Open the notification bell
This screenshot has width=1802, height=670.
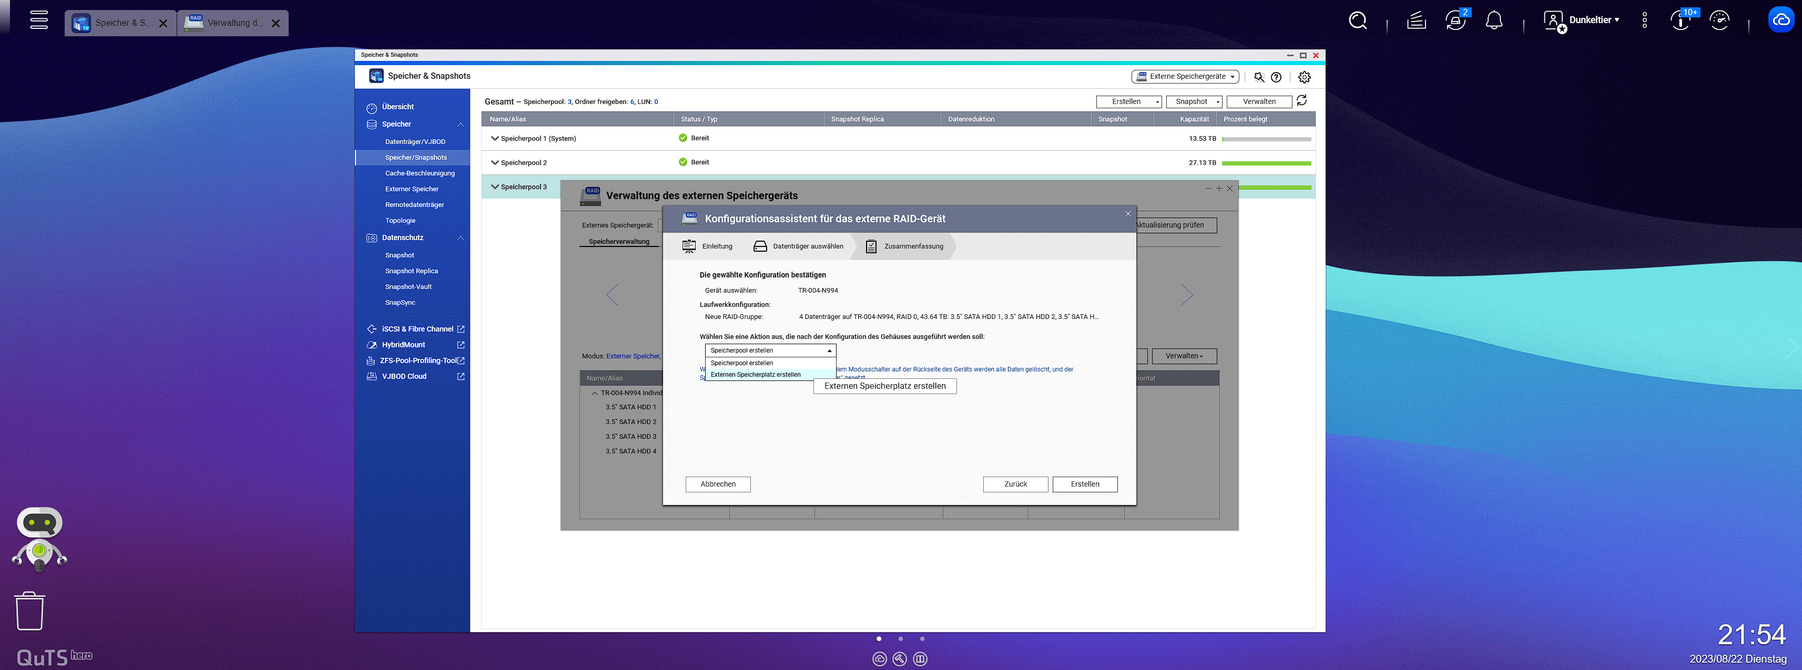click(1494, 20)
